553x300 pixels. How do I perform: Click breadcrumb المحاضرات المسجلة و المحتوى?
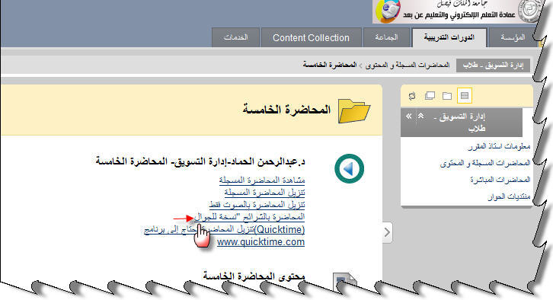[408, 65]
